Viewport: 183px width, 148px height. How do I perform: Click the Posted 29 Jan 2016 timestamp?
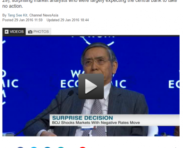pyautogui.click(x=22, y=20)
